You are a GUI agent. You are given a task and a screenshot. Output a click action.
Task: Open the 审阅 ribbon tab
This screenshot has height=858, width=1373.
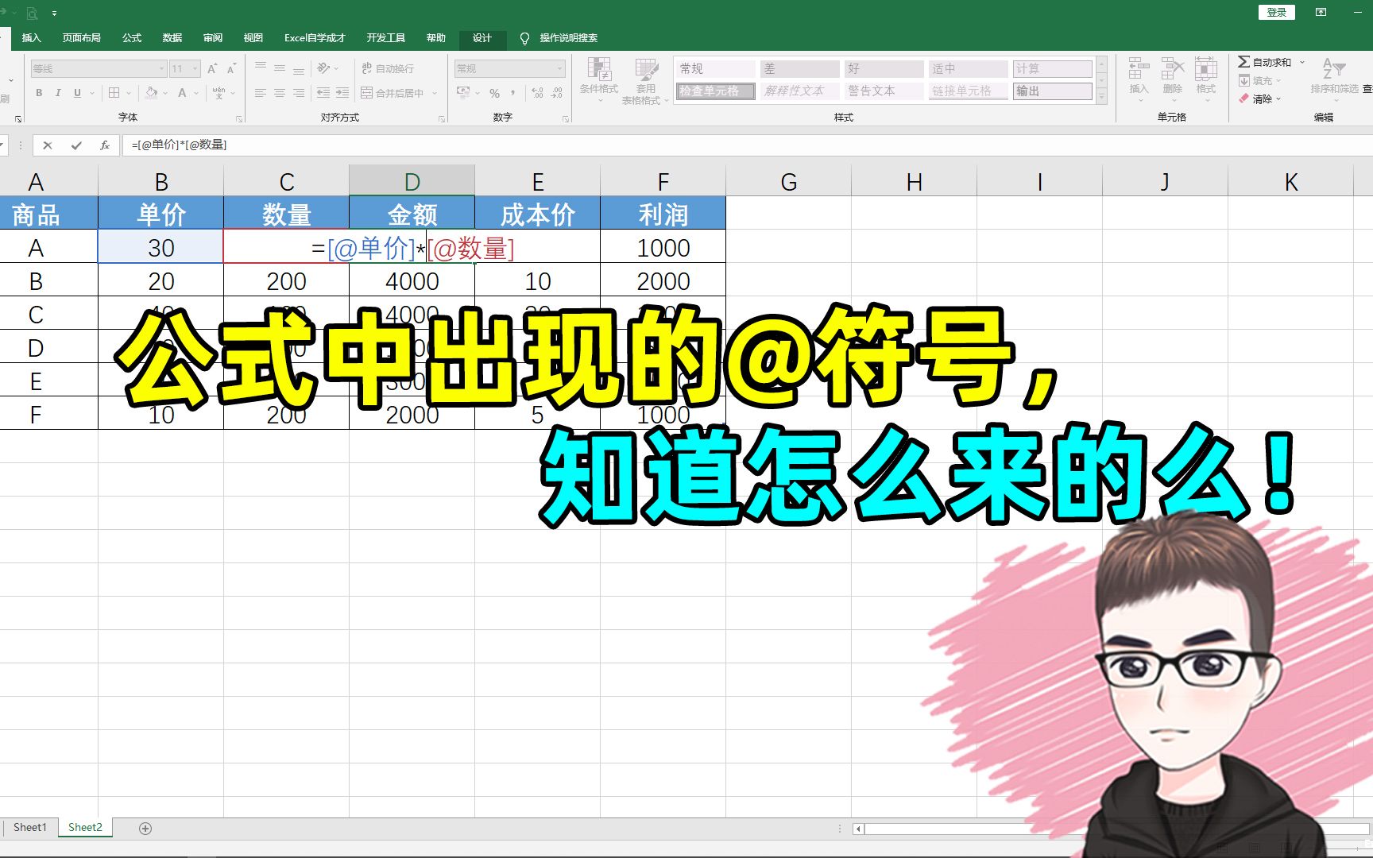213,38
